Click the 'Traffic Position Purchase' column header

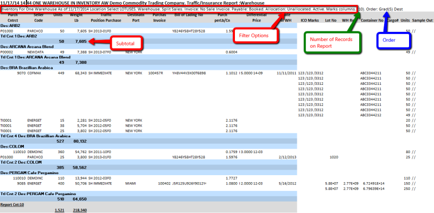pyautogui.click(x=106, y=18)
